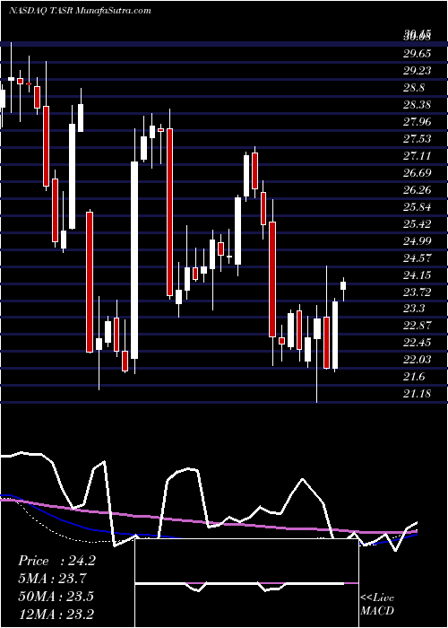This screenshot has height=628, width=448.
Task: Click the Price : 24.2 readout
Action: (x=56, y=561)
